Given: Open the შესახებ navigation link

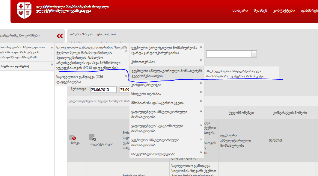Looking at the screenshot, I should [x=260, y=10].
